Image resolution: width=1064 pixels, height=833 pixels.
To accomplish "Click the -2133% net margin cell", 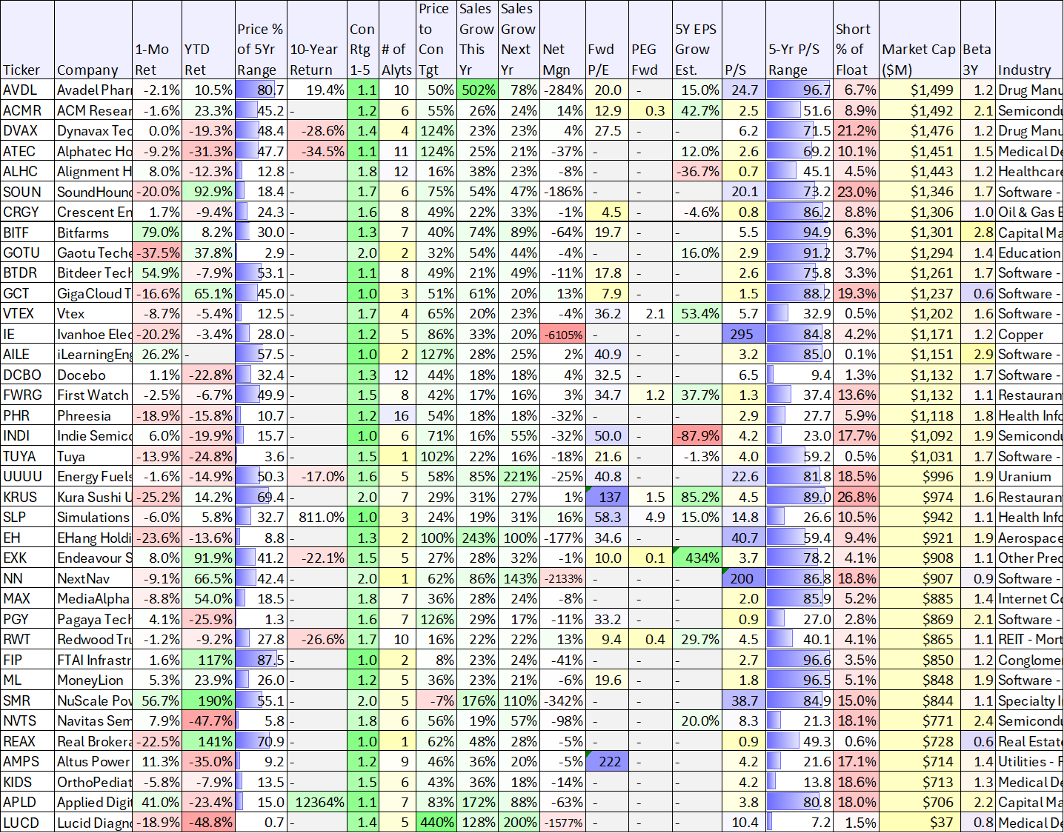I will click(x=562, y=579).
